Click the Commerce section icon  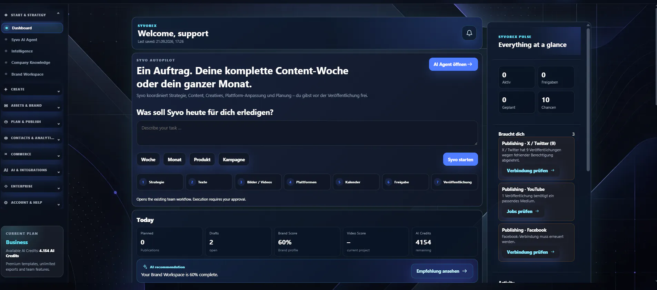tap(6, 154)
